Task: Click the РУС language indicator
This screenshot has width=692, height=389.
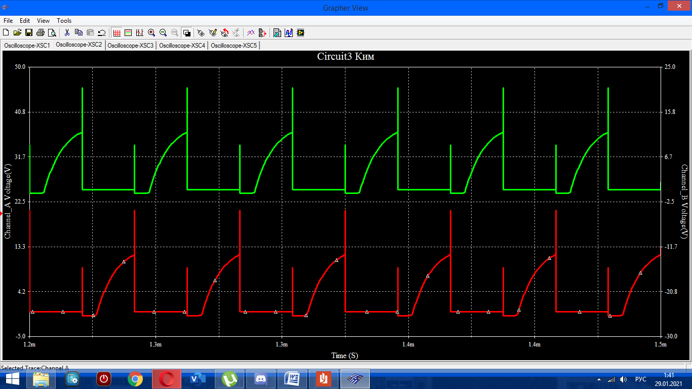Action: 641,379
